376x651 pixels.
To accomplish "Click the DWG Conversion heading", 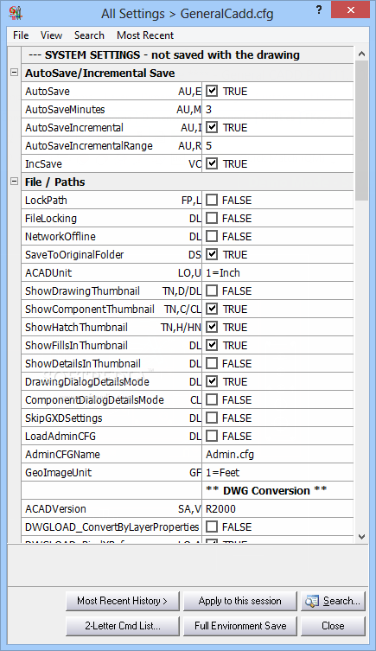I will 266,490.
